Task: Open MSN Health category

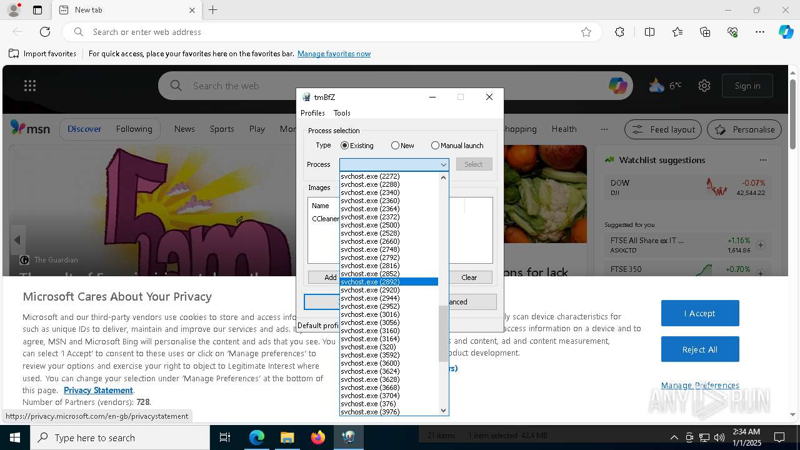Action: point(564,129)
